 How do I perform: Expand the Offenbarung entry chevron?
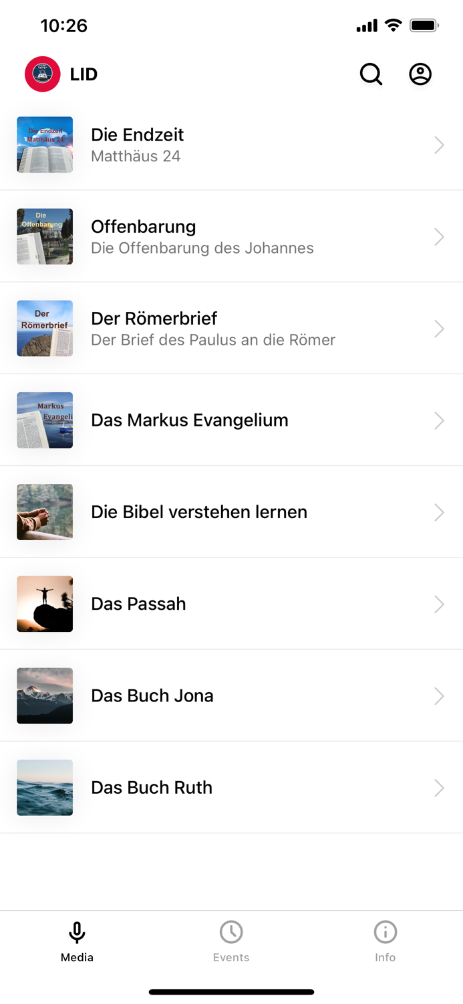(x=439, y=236)
